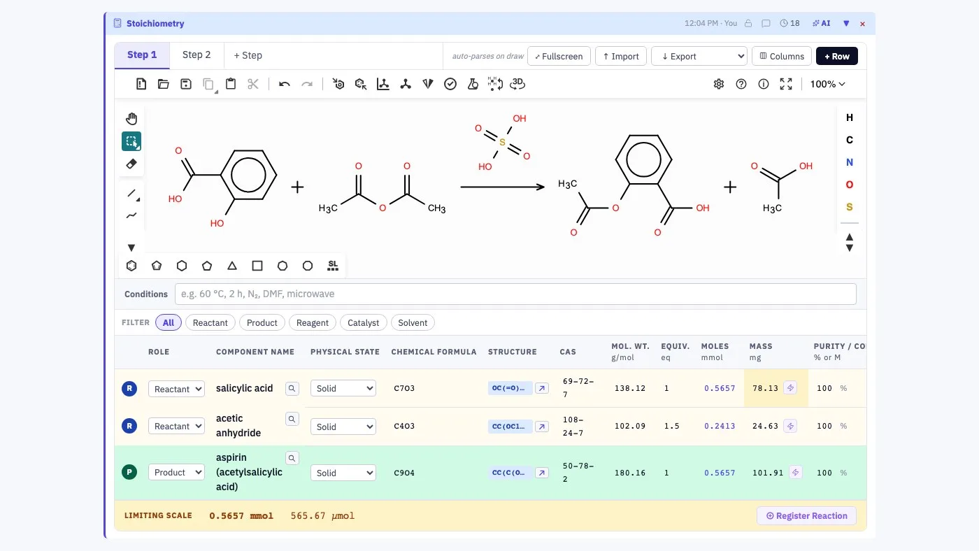Click the add/remove explicit hydrogens icon
Screen dimensions: 979x551
495,84
